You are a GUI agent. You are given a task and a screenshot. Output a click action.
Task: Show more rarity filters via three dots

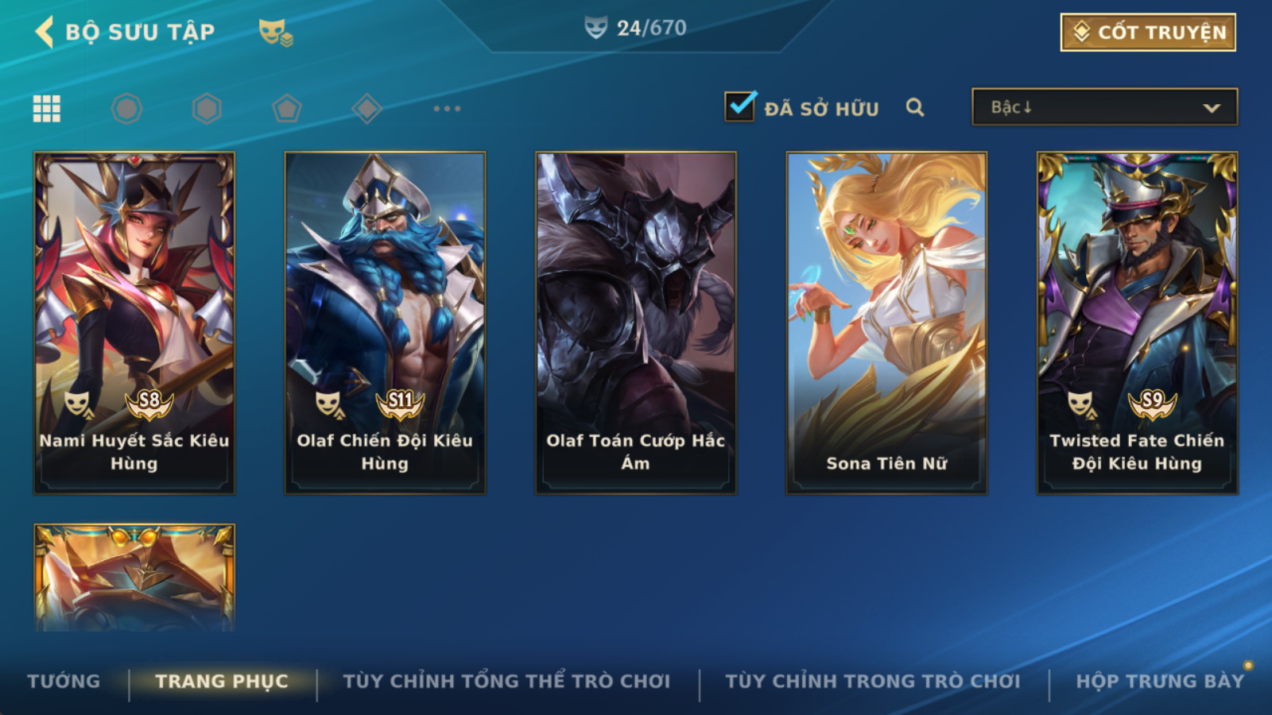point(447,109)
